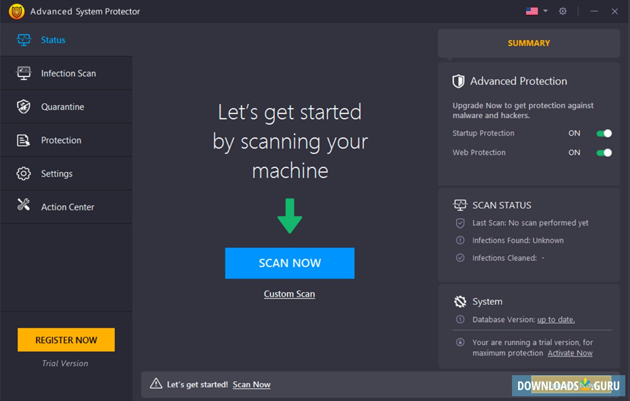
Task: Click the trial version notice icon
Action: 460,342
